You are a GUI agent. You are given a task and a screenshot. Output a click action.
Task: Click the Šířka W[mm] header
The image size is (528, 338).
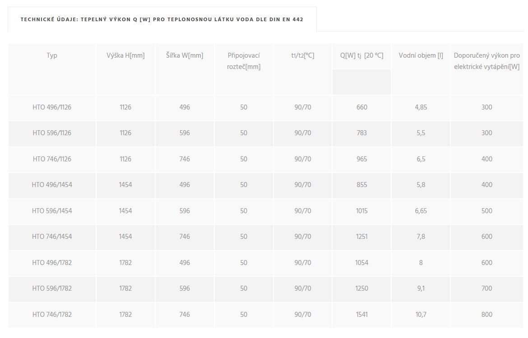pos(185,55)
